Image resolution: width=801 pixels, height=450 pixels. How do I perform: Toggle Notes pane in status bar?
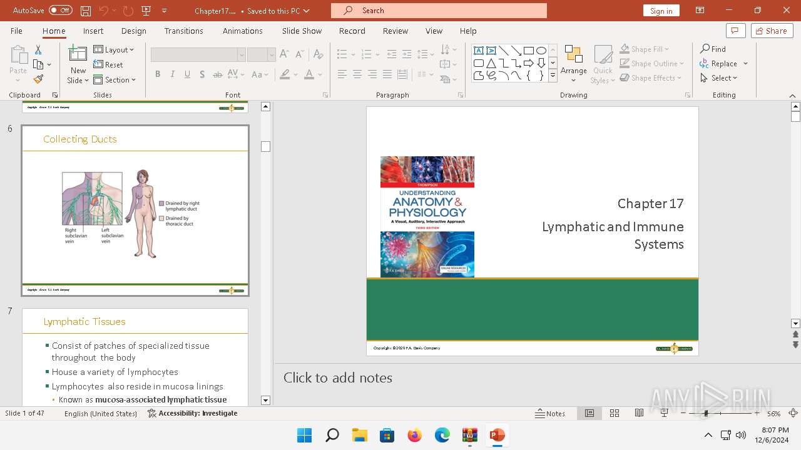[551, 413]
